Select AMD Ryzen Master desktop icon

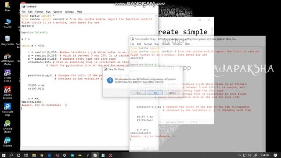pos(7,59)
